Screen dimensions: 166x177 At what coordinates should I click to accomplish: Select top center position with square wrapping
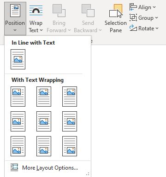pos(44,97)
